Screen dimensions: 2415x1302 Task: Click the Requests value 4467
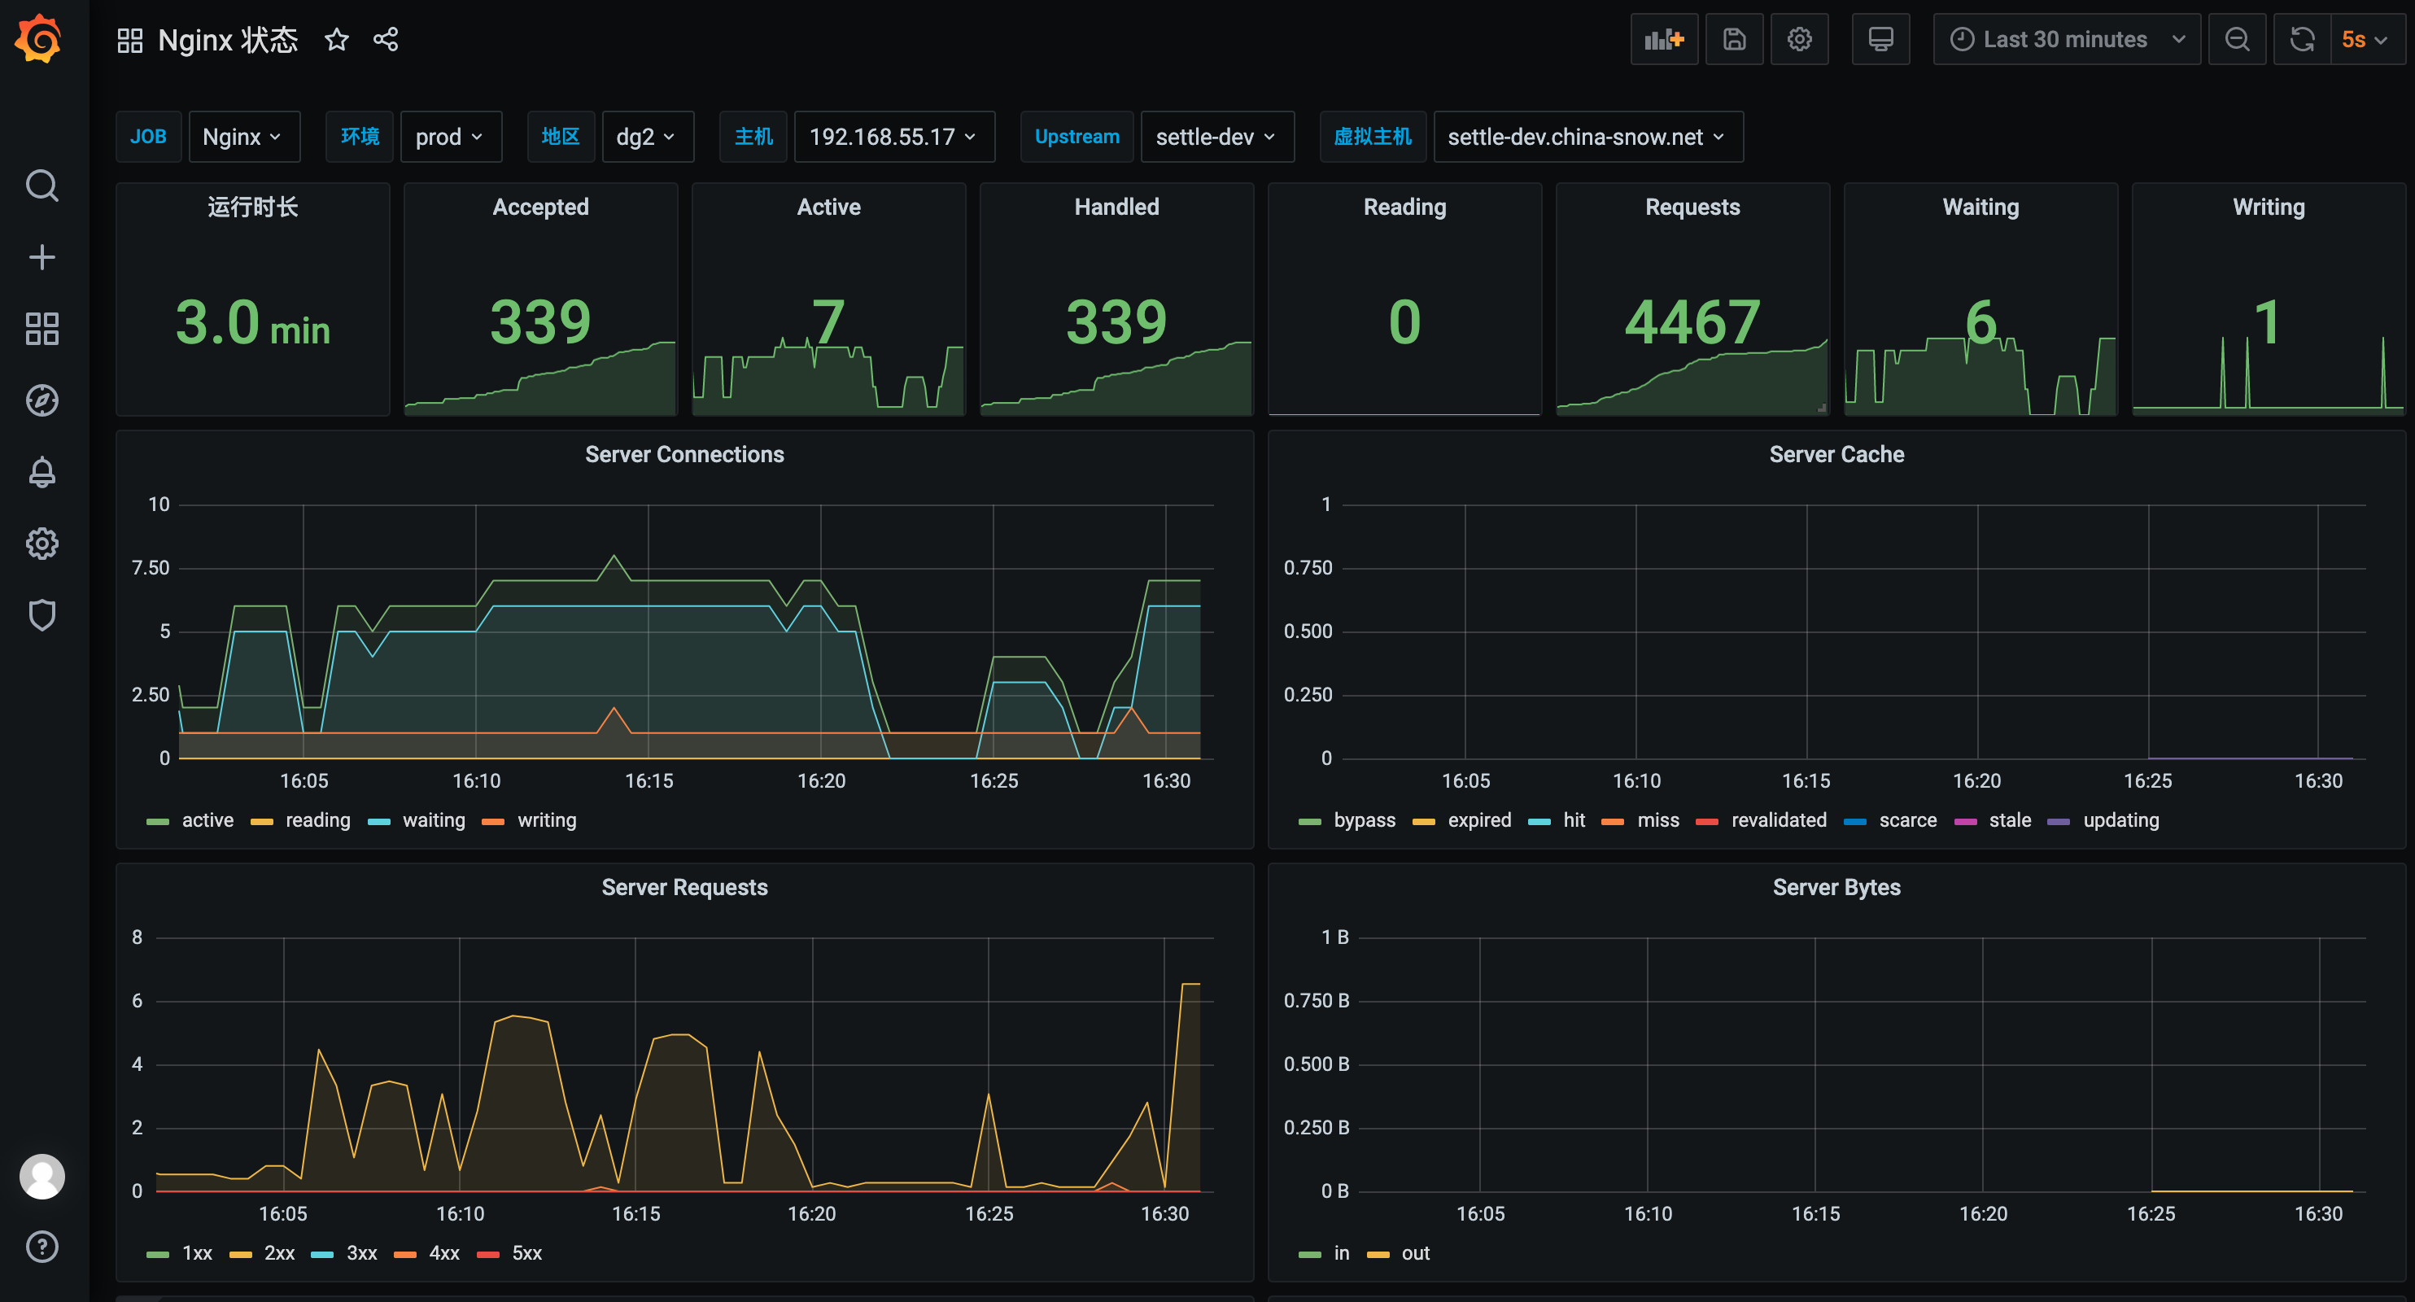pos(1692,322)
